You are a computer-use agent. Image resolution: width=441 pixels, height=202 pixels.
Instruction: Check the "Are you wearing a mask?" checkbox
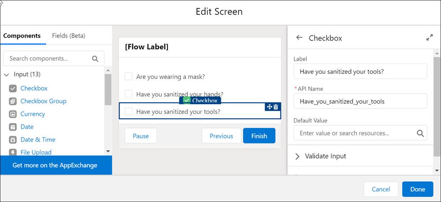128,76
